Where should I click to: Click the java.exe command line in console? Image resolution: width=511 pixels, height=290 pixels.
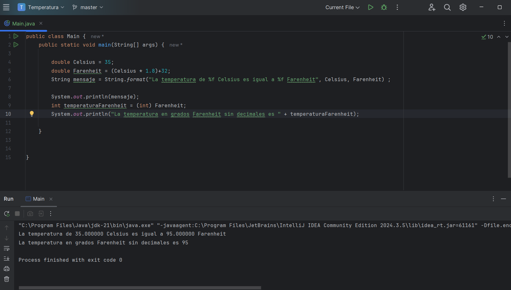[265, 225]
